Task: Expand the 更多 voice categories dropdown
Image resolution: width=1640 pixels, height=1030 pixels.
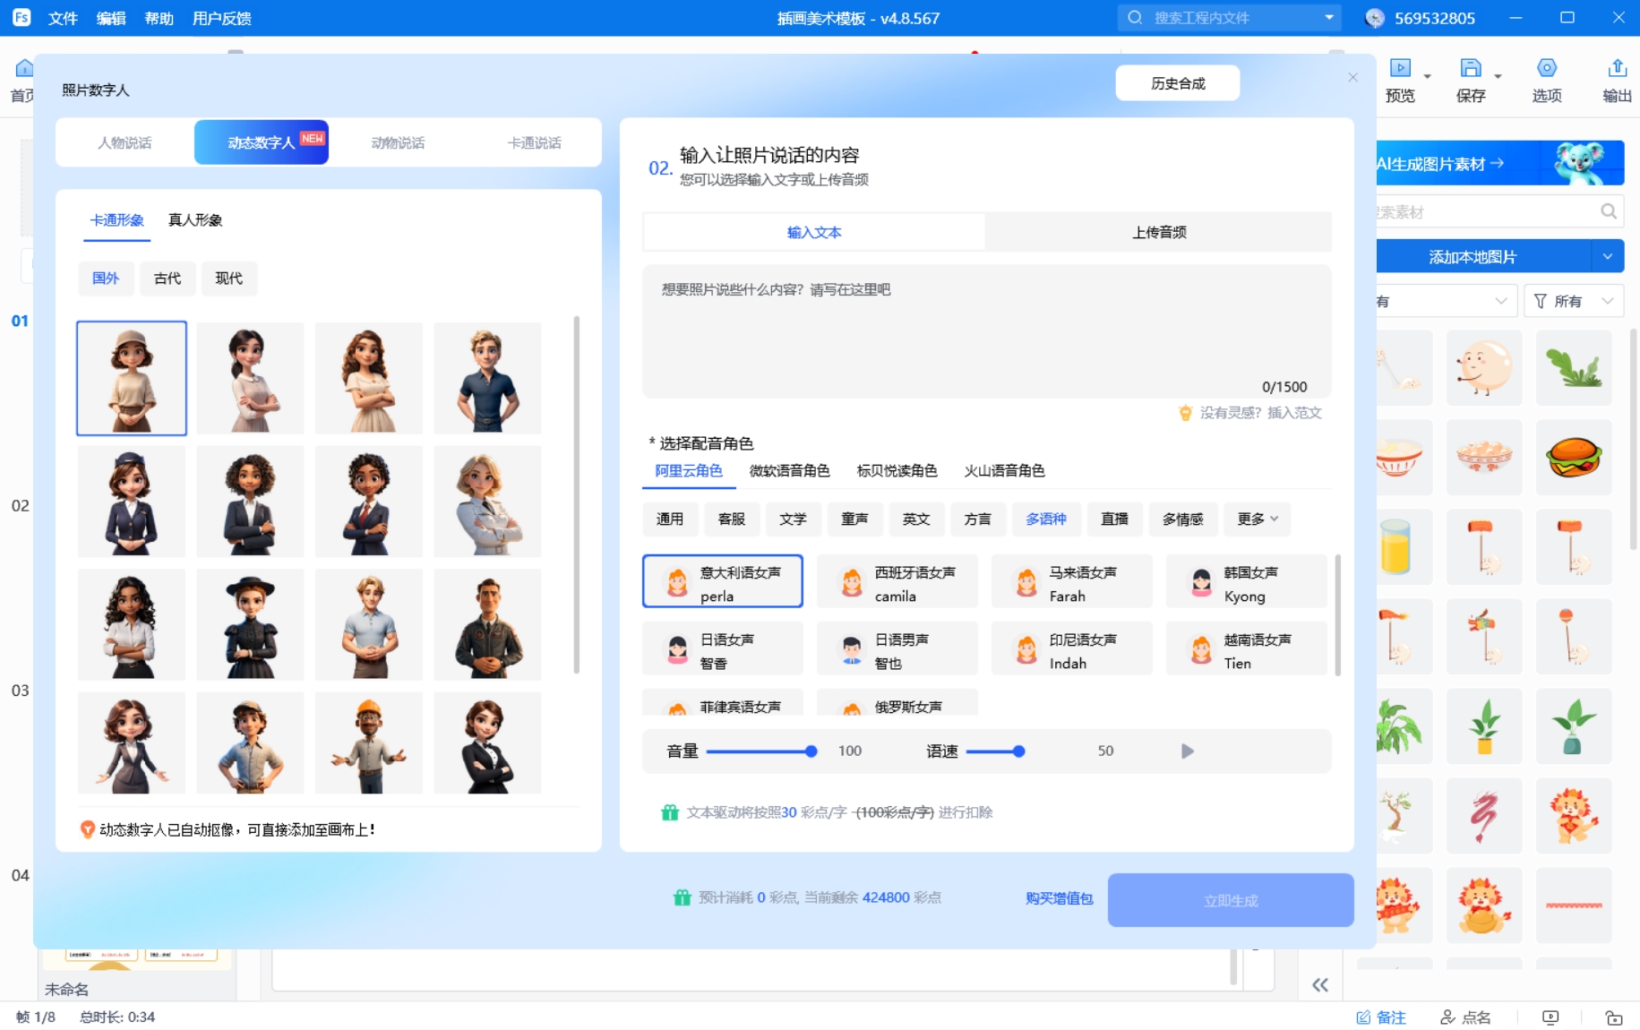Action: pos(1257,519)
